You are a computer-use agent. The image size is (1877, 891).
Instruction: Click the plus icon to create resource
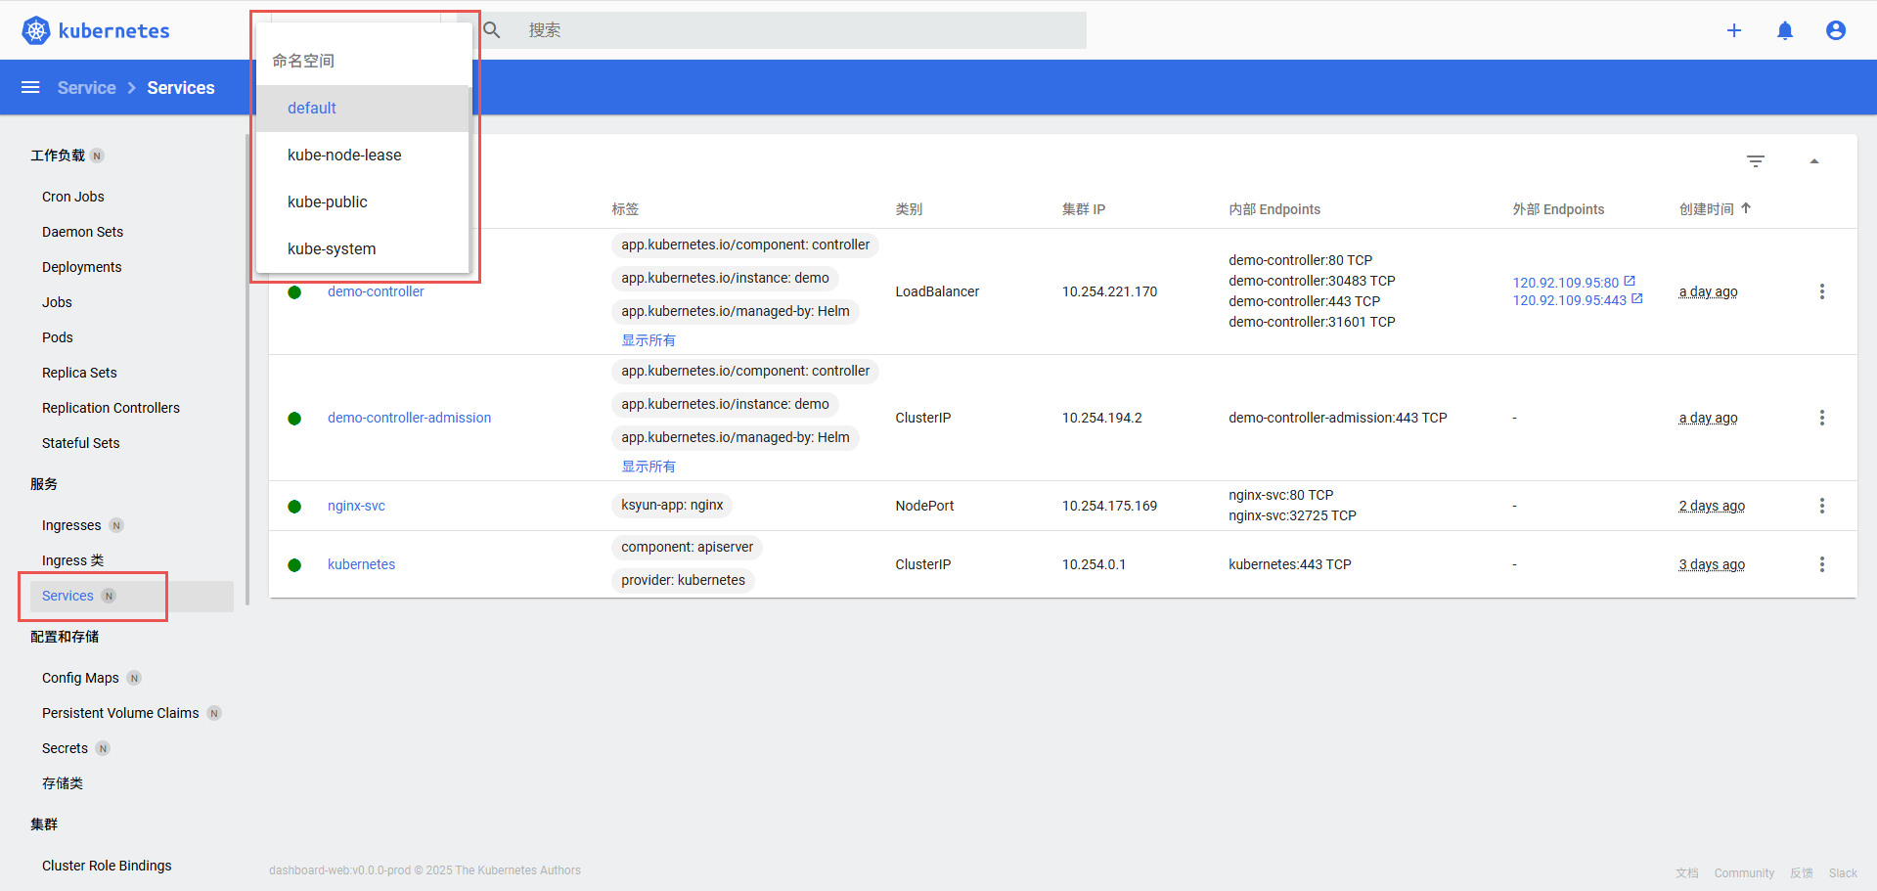(1733, 30)
